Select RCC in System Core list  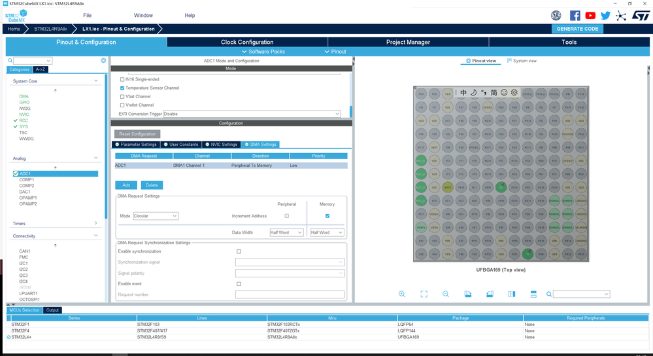click(x=24, y=120)
